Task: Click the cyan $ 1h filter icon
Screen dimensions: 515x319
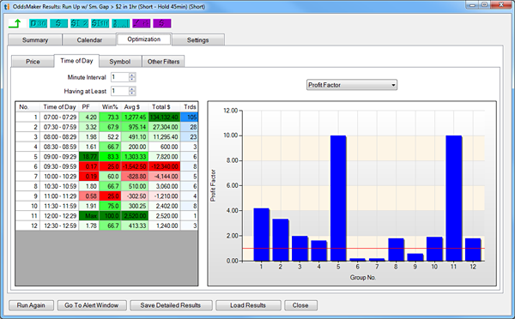Action: (x=100, y=23)
